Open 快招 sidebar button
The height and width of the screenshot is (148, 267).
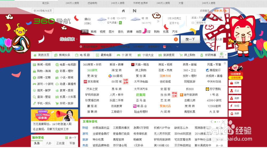[x=235, y=106]
